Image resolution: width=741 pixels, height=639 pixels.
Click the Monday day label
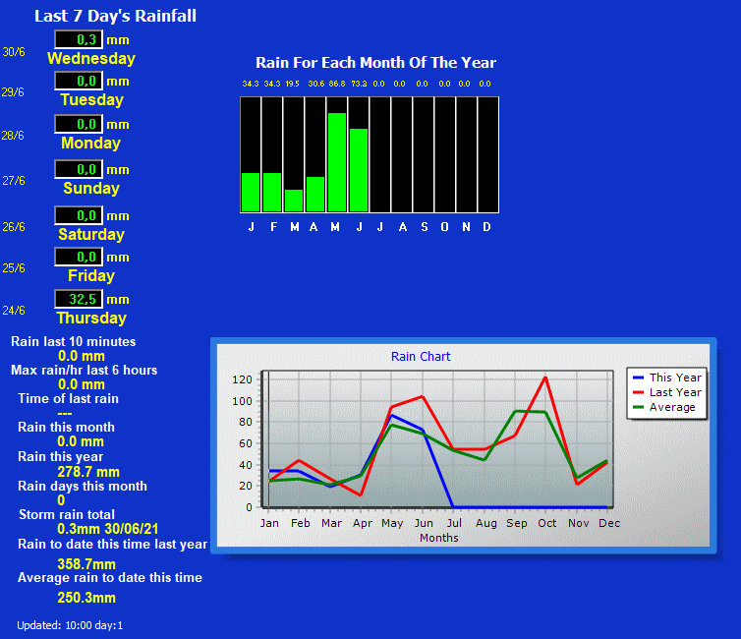(90, 143)
